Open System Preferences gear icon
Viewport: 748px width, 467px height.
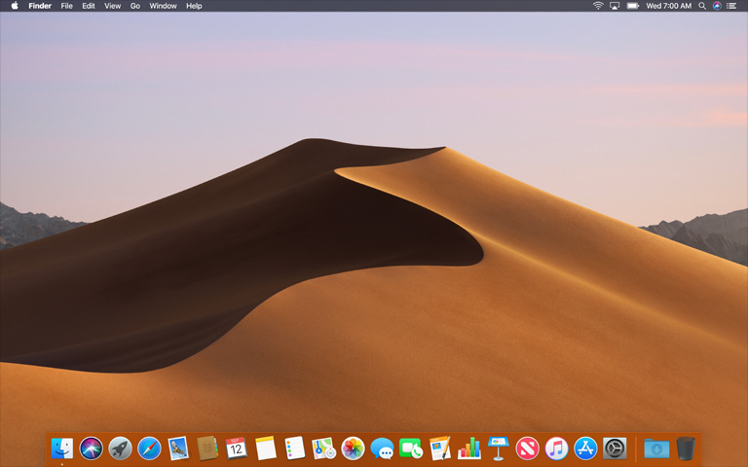coord(615,449)
